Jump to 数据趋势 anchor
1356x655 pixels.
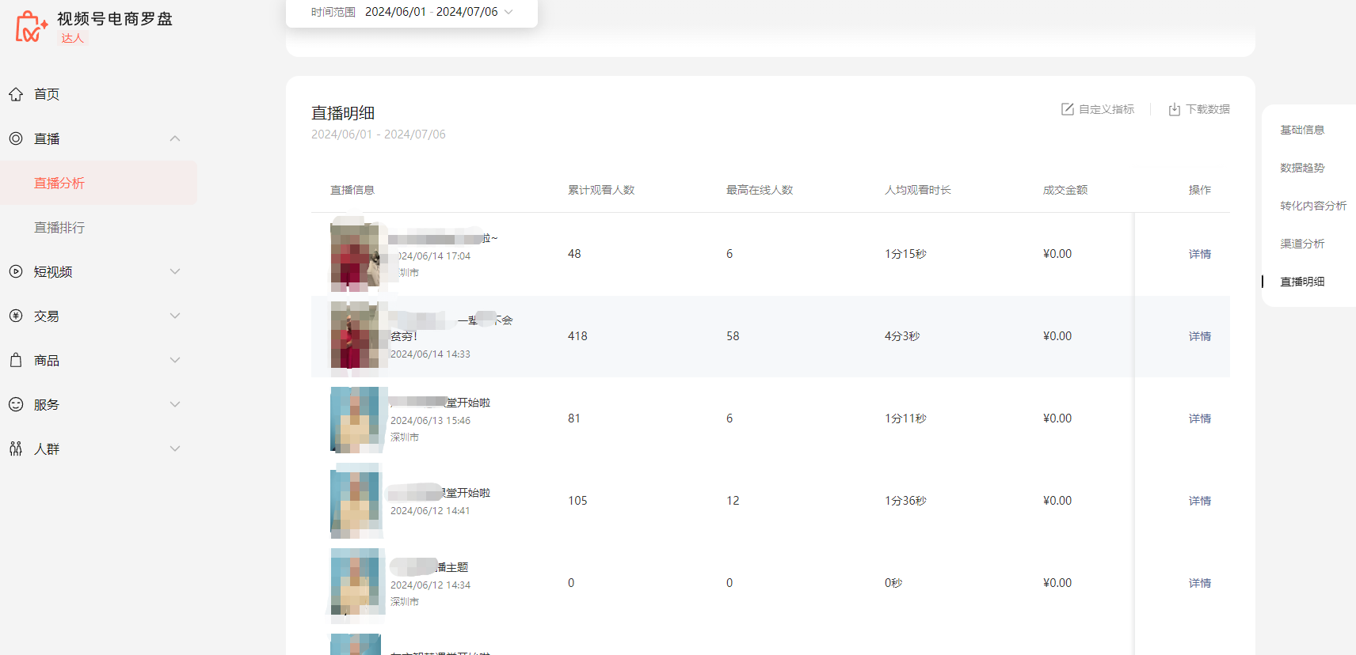click(x=1302, y=168)
